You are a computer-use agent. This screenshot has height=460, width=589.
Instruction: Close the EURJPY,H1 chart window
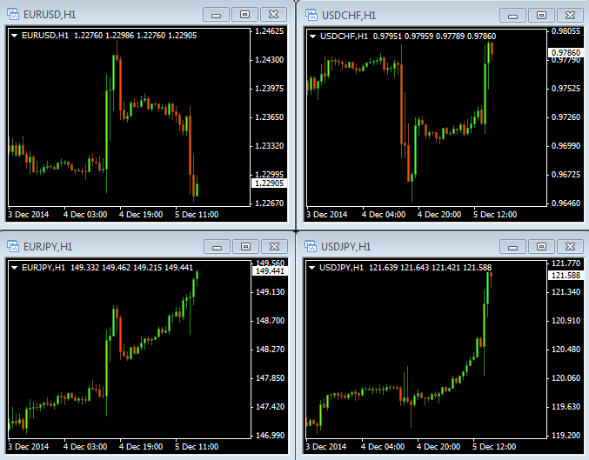click(x=275, y=247)
